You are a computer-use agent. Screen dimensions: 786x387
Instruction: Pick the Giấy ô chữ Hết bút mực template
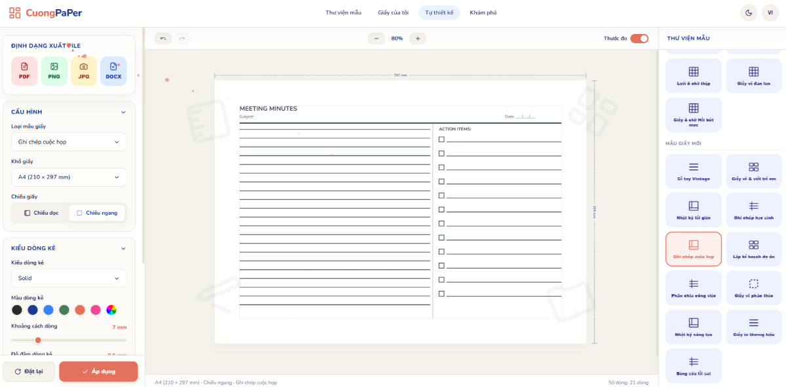pos(694,115)
